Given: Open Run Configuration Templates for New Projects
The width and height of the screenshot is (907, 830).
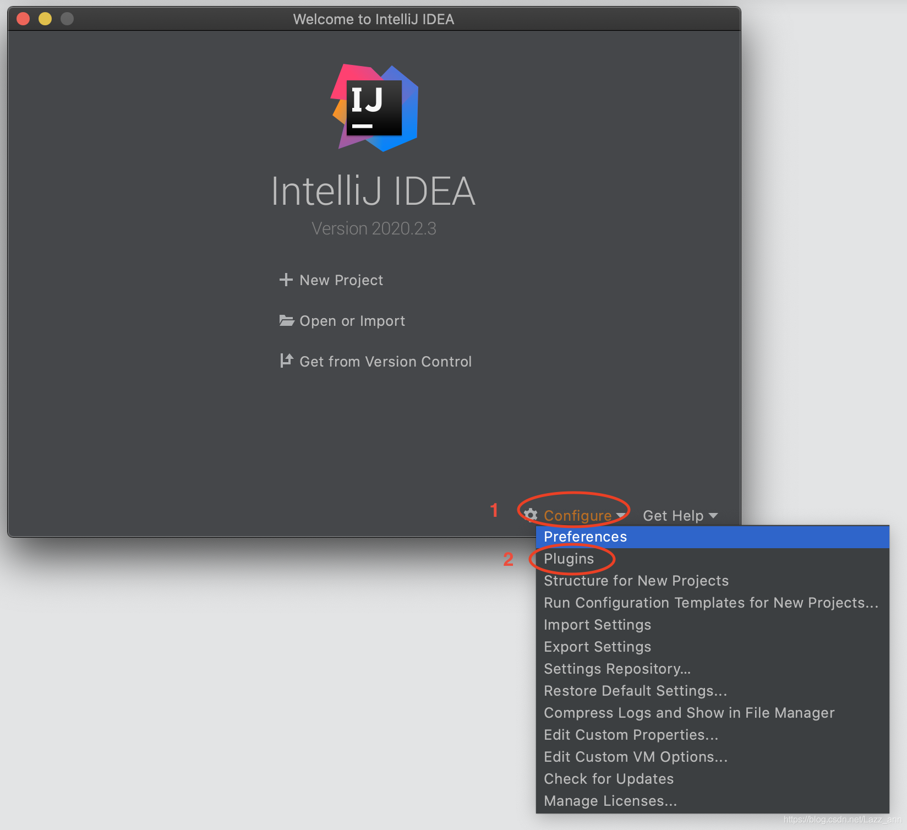Looking at the screenshot, I should tap(713, 603).
